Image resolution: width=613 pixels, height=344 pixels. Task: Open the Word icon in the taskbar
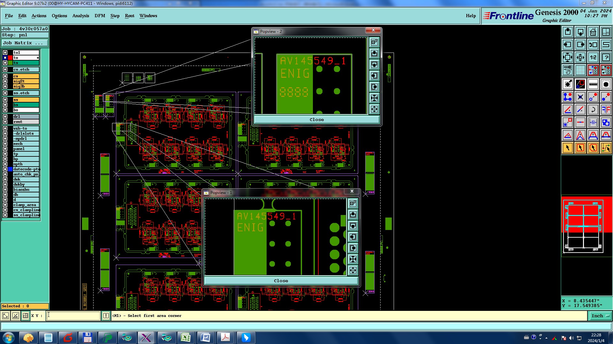click(x=206, y=337)
